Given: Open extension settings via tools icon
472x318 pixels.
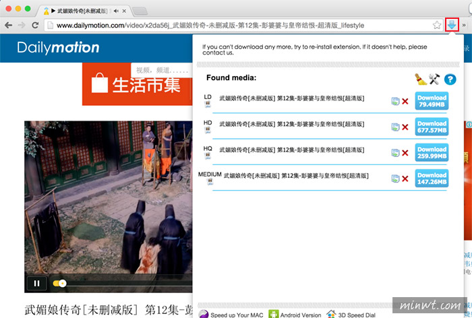Looking at the screenshot, I should 434,79.
